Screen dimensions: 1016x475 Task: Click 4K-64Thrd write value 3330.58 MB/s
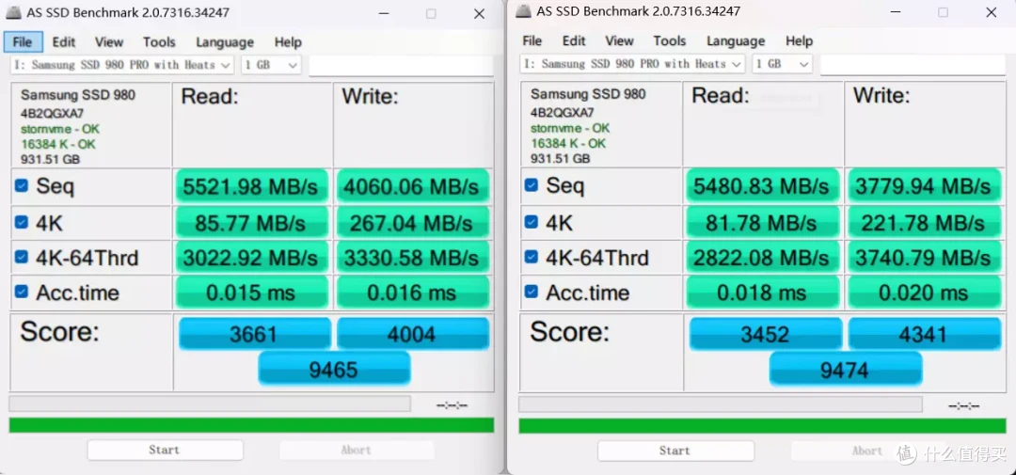click(412, 258)
